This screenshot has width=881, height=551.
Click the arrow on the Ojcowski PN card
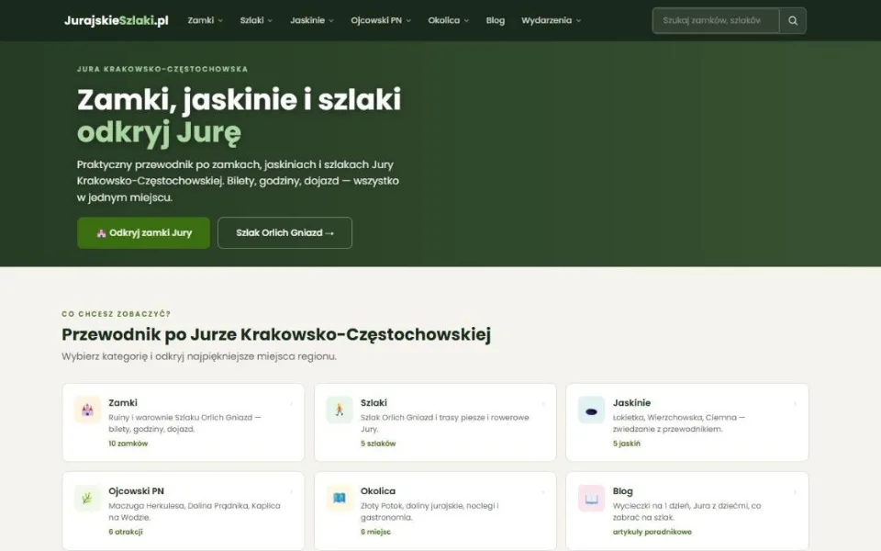[x=291, y=492]
